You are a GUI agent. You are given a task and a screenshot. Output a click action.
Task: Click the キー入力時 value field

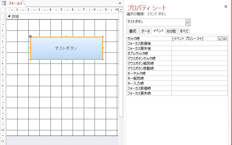(x=199, y=83)
